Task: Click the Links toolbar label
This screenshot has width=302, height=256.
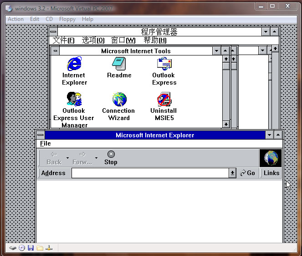Action: (x=271, y=173)
